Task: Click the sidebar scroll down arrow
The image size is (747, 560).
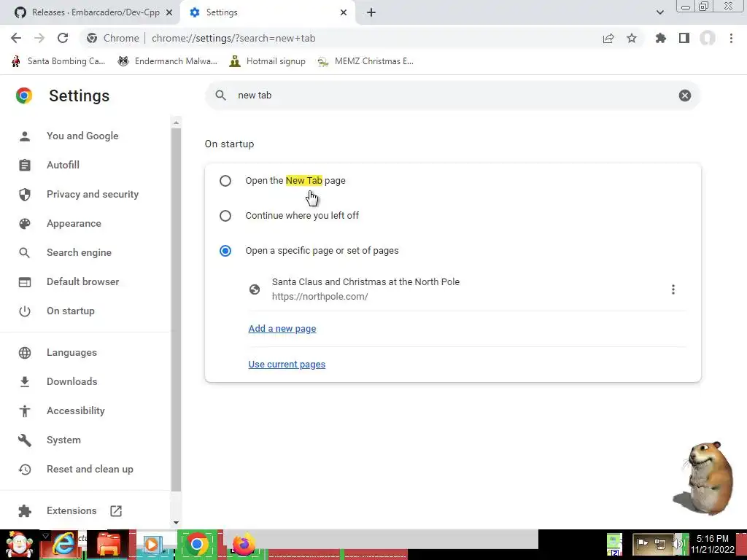Action: 176,522
